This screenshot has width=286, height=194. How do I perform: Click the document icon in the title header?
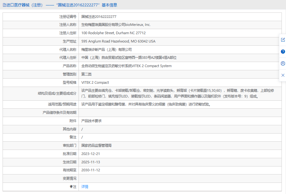click(4, 5)
